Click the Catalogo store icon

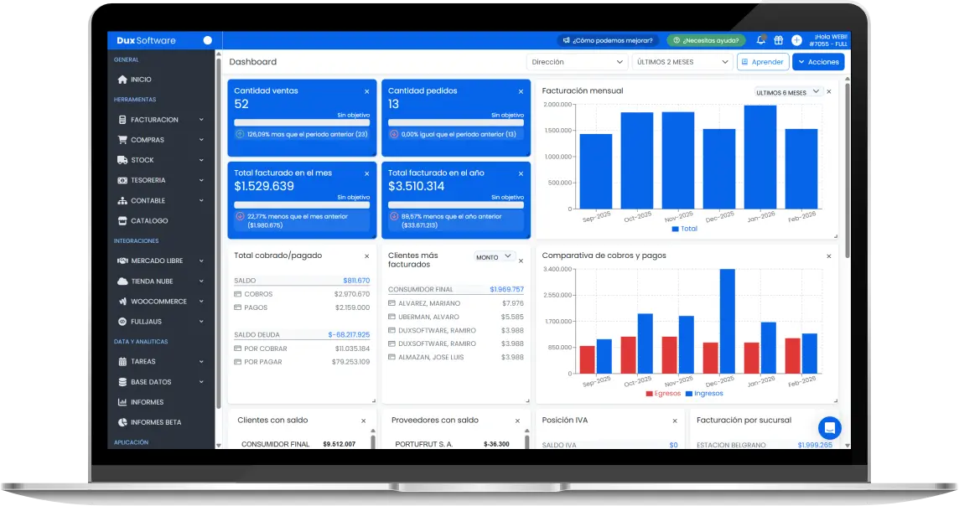122,221
